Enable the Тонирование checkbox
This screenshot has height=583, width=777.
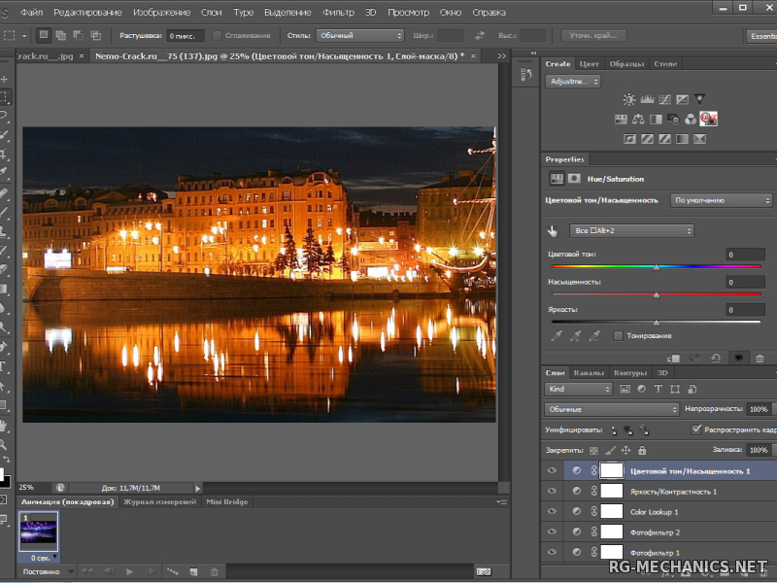tap(618, 336)
